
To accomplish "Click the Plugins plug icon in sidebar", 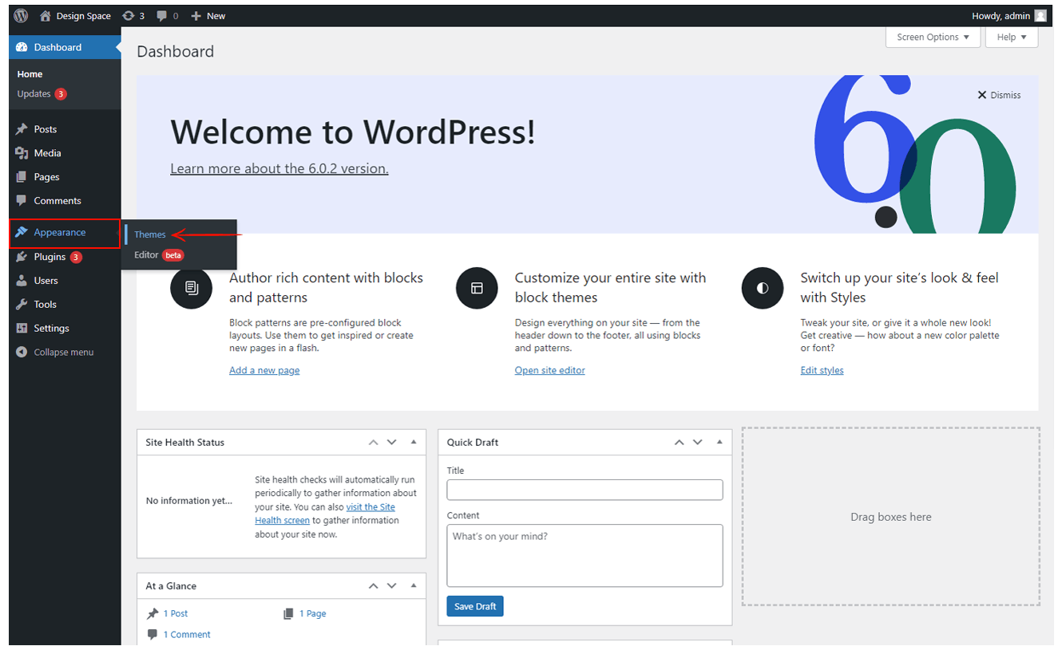I will click(x=22, y=257).
